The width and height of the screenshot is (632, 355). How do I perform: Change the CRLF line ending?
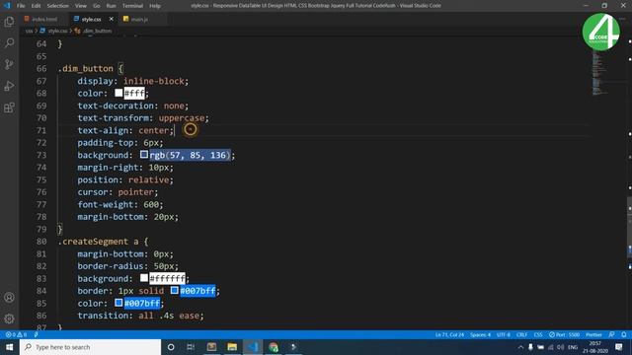point(521,334)
